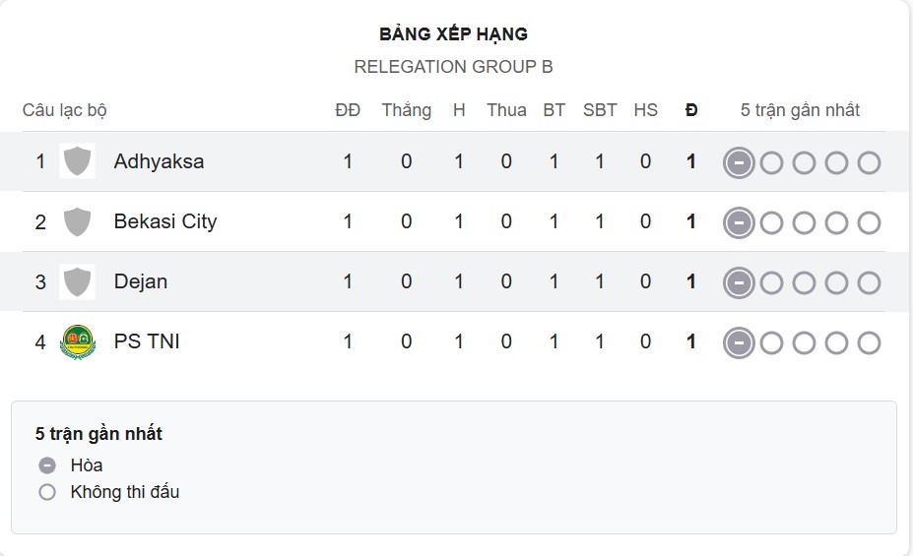913x556 pixels.
Task: Click Dejan team shield logo
Action: point(77,281)
